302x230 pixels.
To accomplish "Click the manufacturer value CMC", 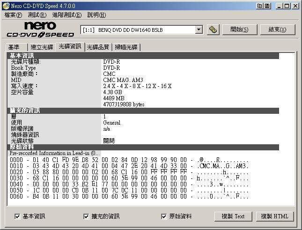I will (109, 74).
